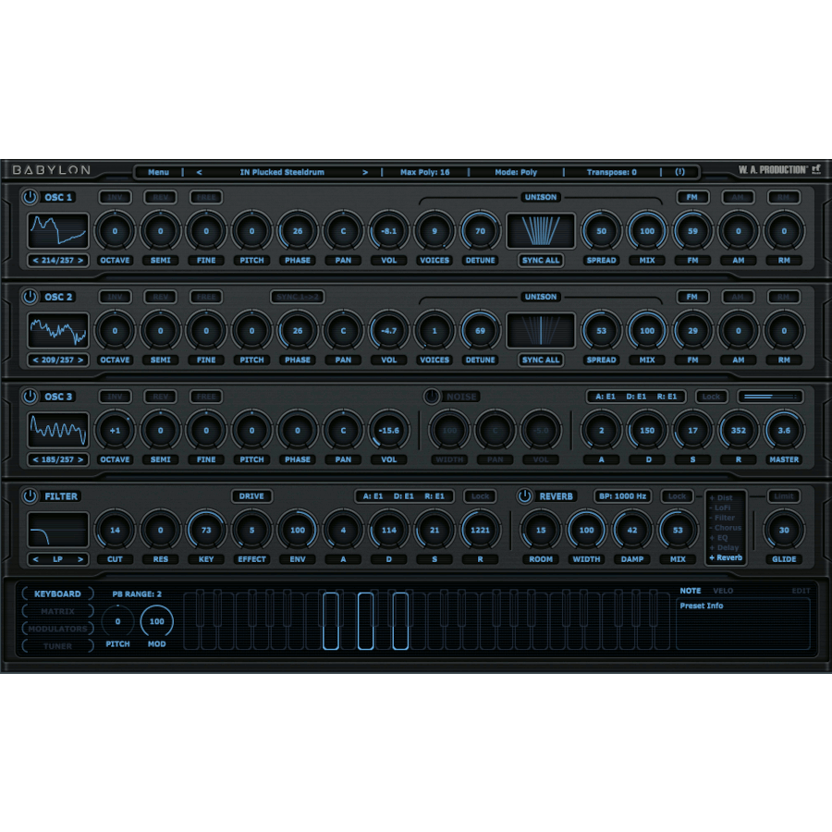The image size is (832, 832).
Task: Toggle OSC 1 FM mode button
Action: 691,197
